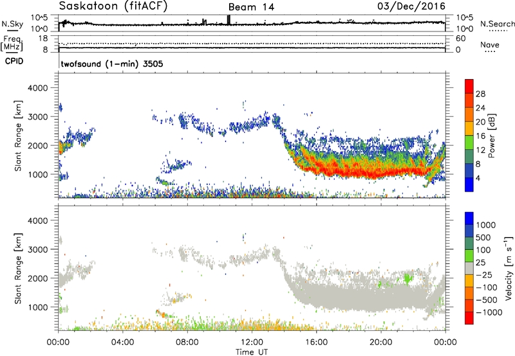Click the date '03/Dec/2016'
This screenshot has height=356, width=515.
pyautogui.click(x=411, y=6)
